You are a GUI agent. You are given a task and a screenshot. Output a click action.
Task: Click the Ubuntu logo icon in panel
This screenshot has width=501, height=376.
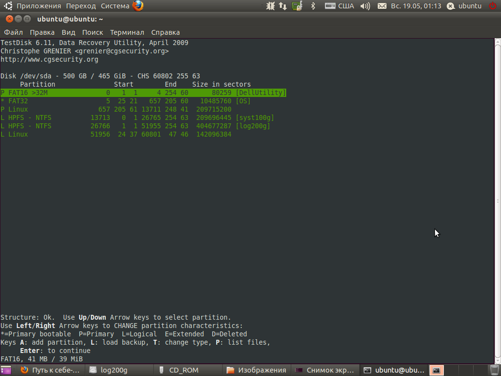[8, 6]
